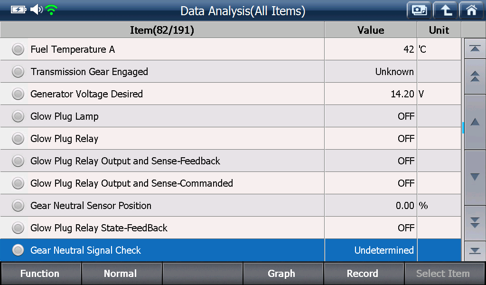
Task: Open the Function menu
Action: click(40, 274)
